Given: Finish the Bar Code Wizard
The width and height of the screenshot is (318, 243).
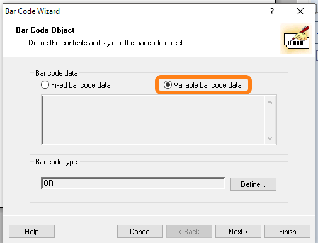Looking at the screenshot, I should point(287,232).
